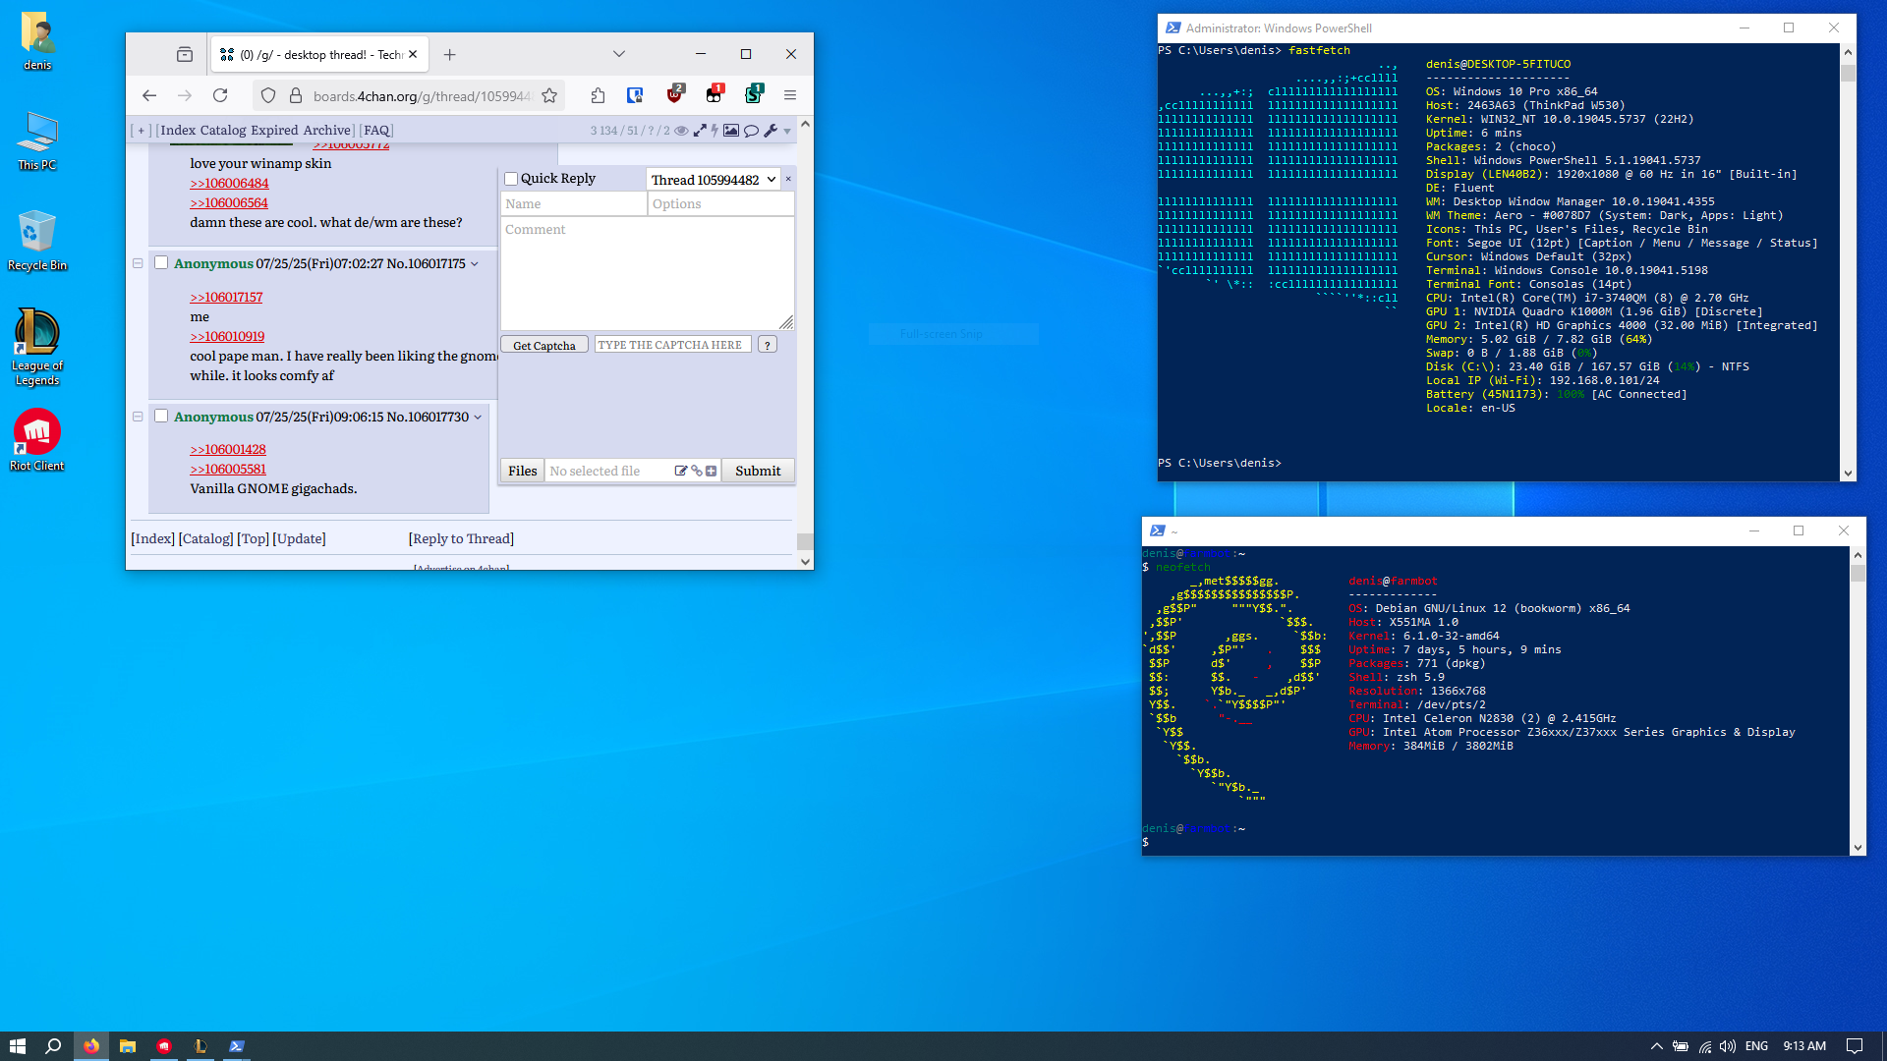The width and height of the screenshot is (1887, 1061).
Task: Collapse post 106017730 with minus toggle
Action: tap(138, 417)
